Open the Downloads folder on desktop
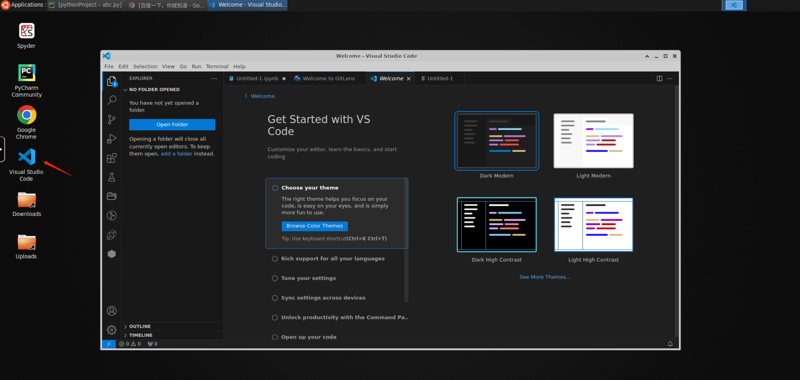This screenshot has height=380, width=800. 27,204
